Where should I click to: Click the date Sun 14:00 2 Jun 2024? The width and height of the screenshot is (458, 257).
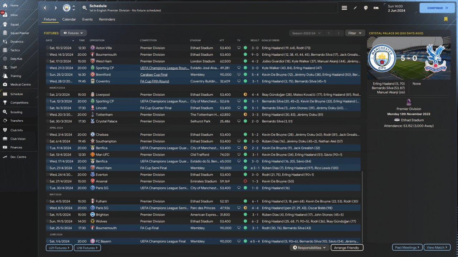(396, 8)
